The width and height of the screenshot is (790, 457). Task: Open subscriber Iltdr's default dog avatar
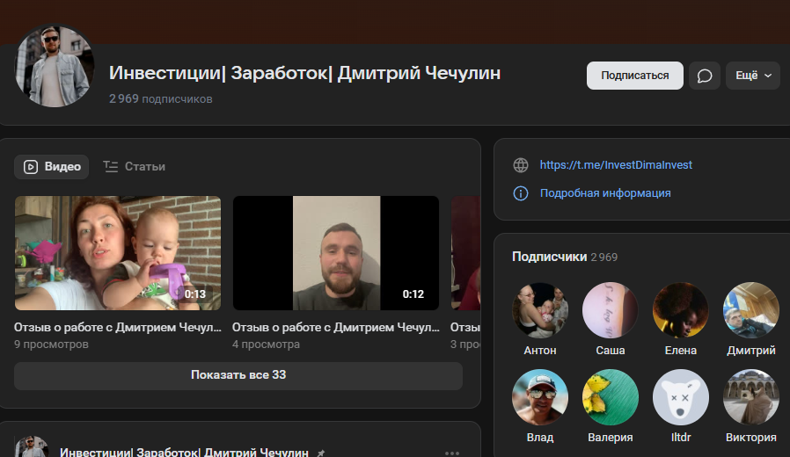coord(681,397)
